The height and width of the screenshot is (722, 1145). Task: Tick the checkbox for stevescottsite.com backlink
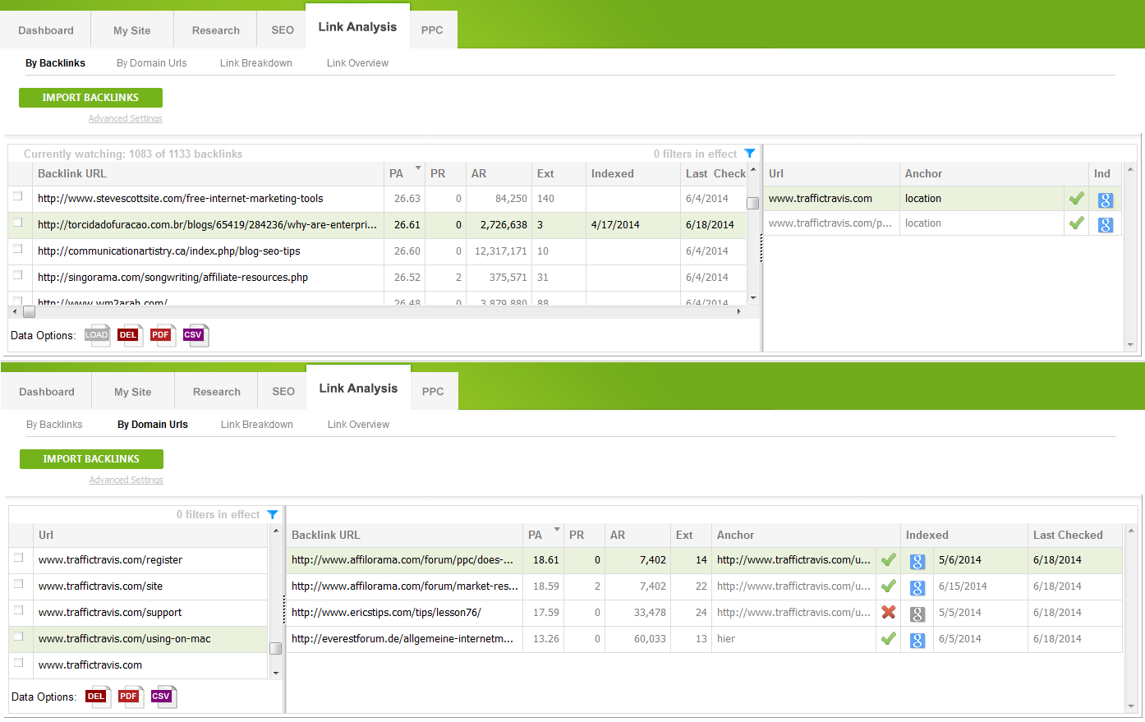click(x=17, y=196)
